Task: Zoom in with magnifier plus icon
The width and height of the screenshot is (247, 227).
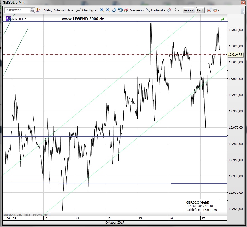Action: pyautogui.click(x=102, y=10)
